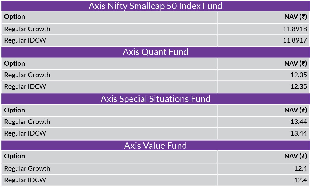Image resolution: width=311 pixels, height=187 pixels.
Task: Click Regular IDCW under Special Situations Fund
Action: point(25,133)
